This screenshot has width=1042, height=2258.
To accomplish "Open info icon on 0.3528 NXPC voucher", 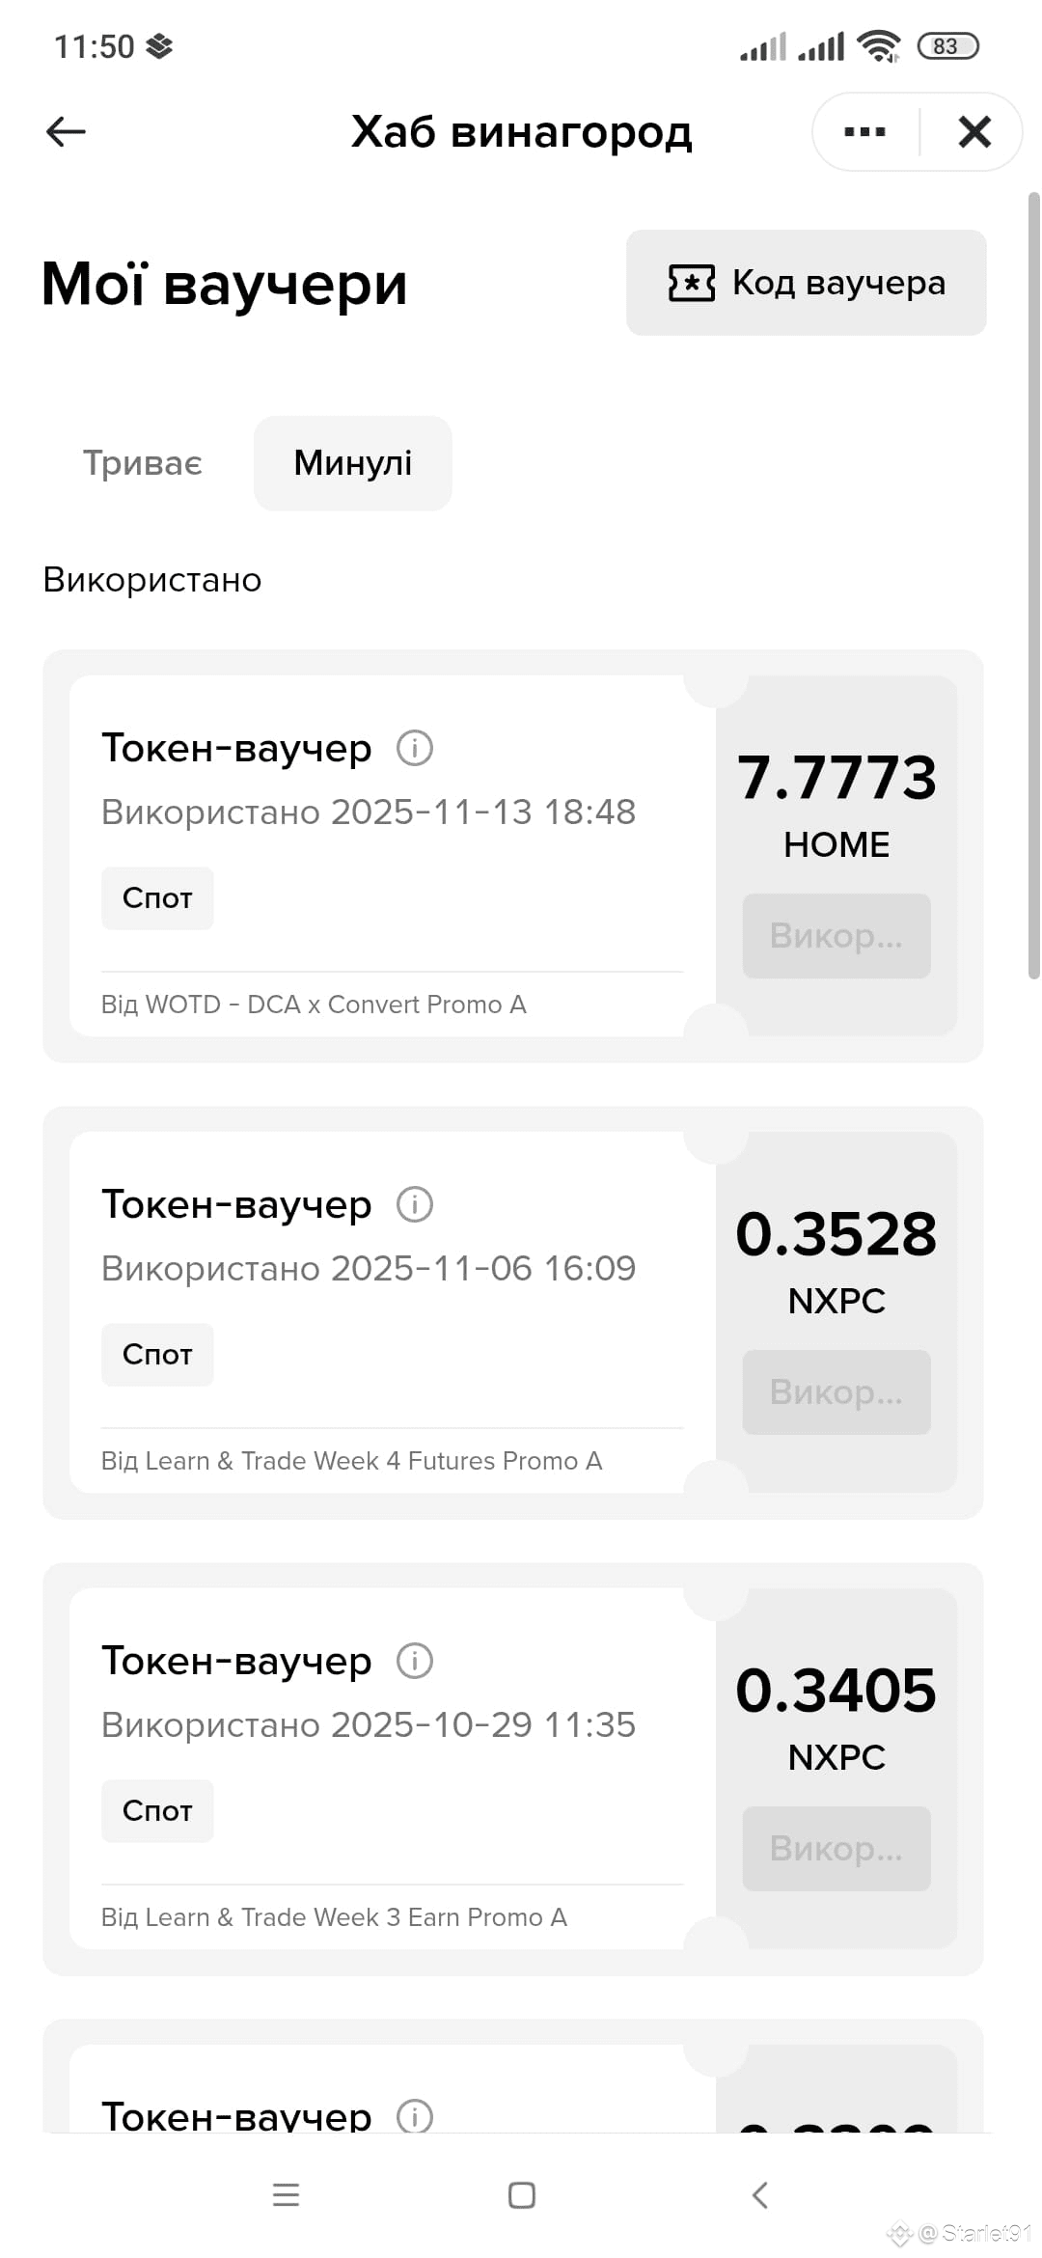I will tap(415, 1204).
